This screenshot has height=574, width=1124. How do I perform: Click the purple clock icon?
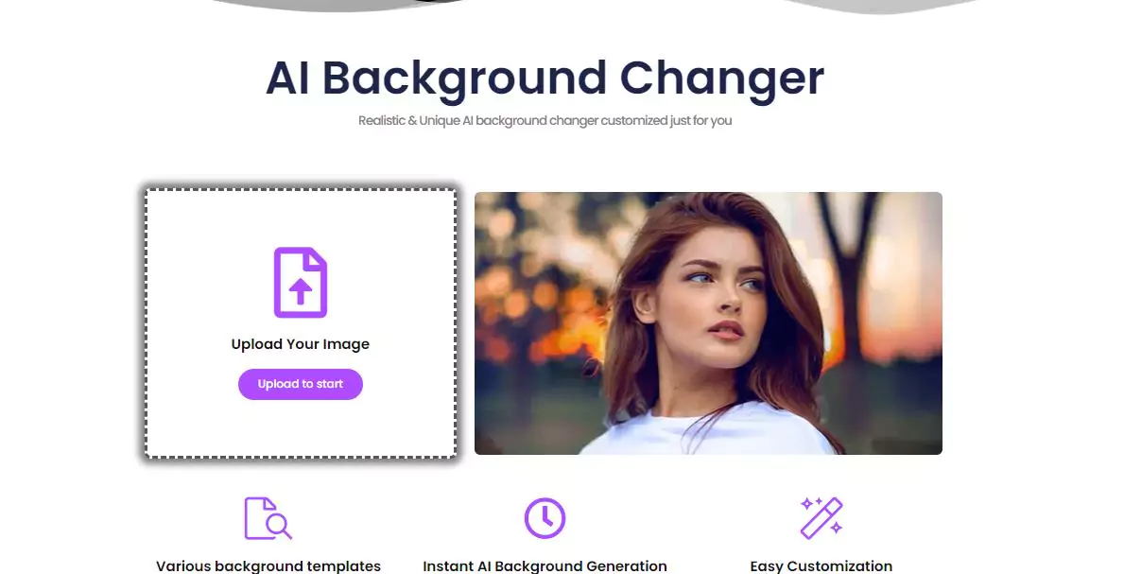click(x=545, y=518)
